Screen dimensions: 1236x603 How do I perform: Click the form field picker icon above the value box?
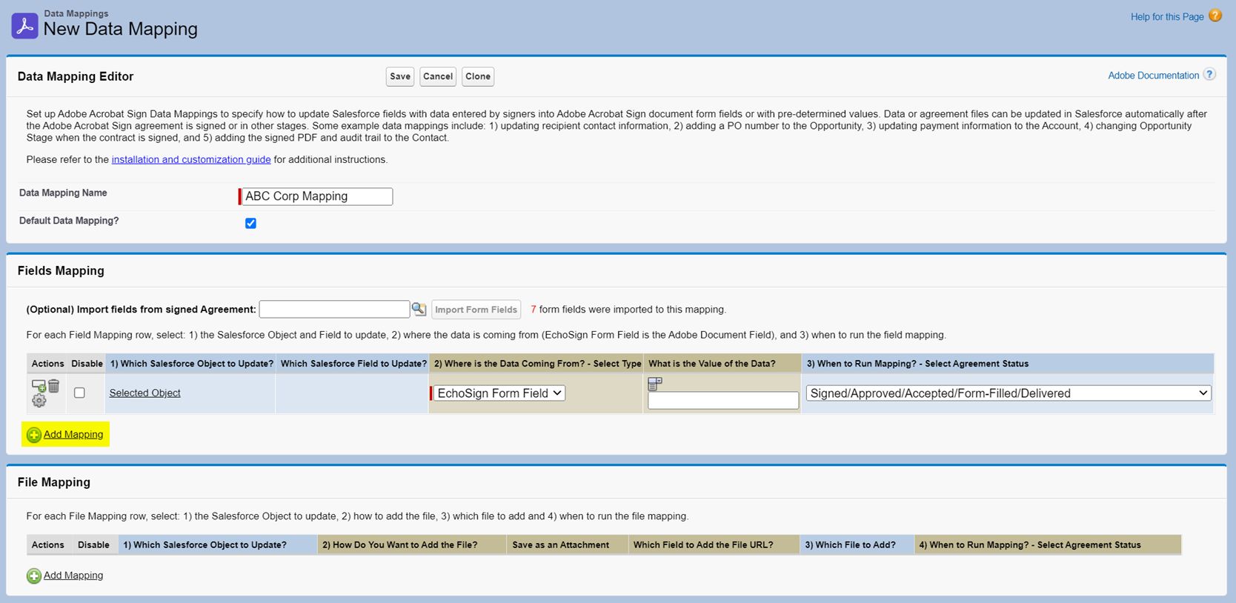click(655, 384)
